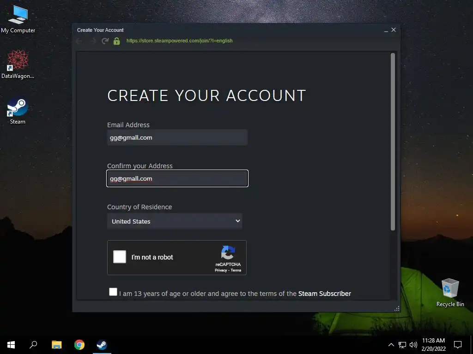Show hidden system tray icons

click(x=391, y=345)
